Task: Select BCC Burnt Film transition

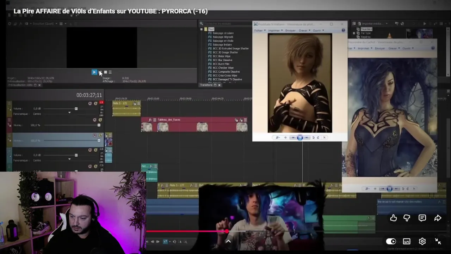Action: 221,64
